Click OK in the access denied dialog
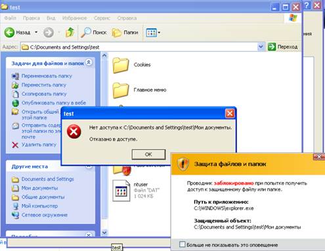Viewport: 325px width, 251px height. 148,154
